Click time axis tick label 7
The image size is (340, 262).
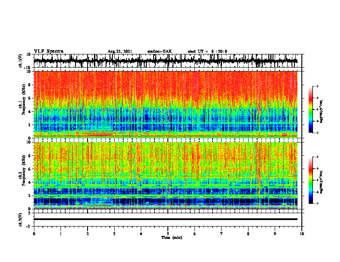(x=222, y=234)
